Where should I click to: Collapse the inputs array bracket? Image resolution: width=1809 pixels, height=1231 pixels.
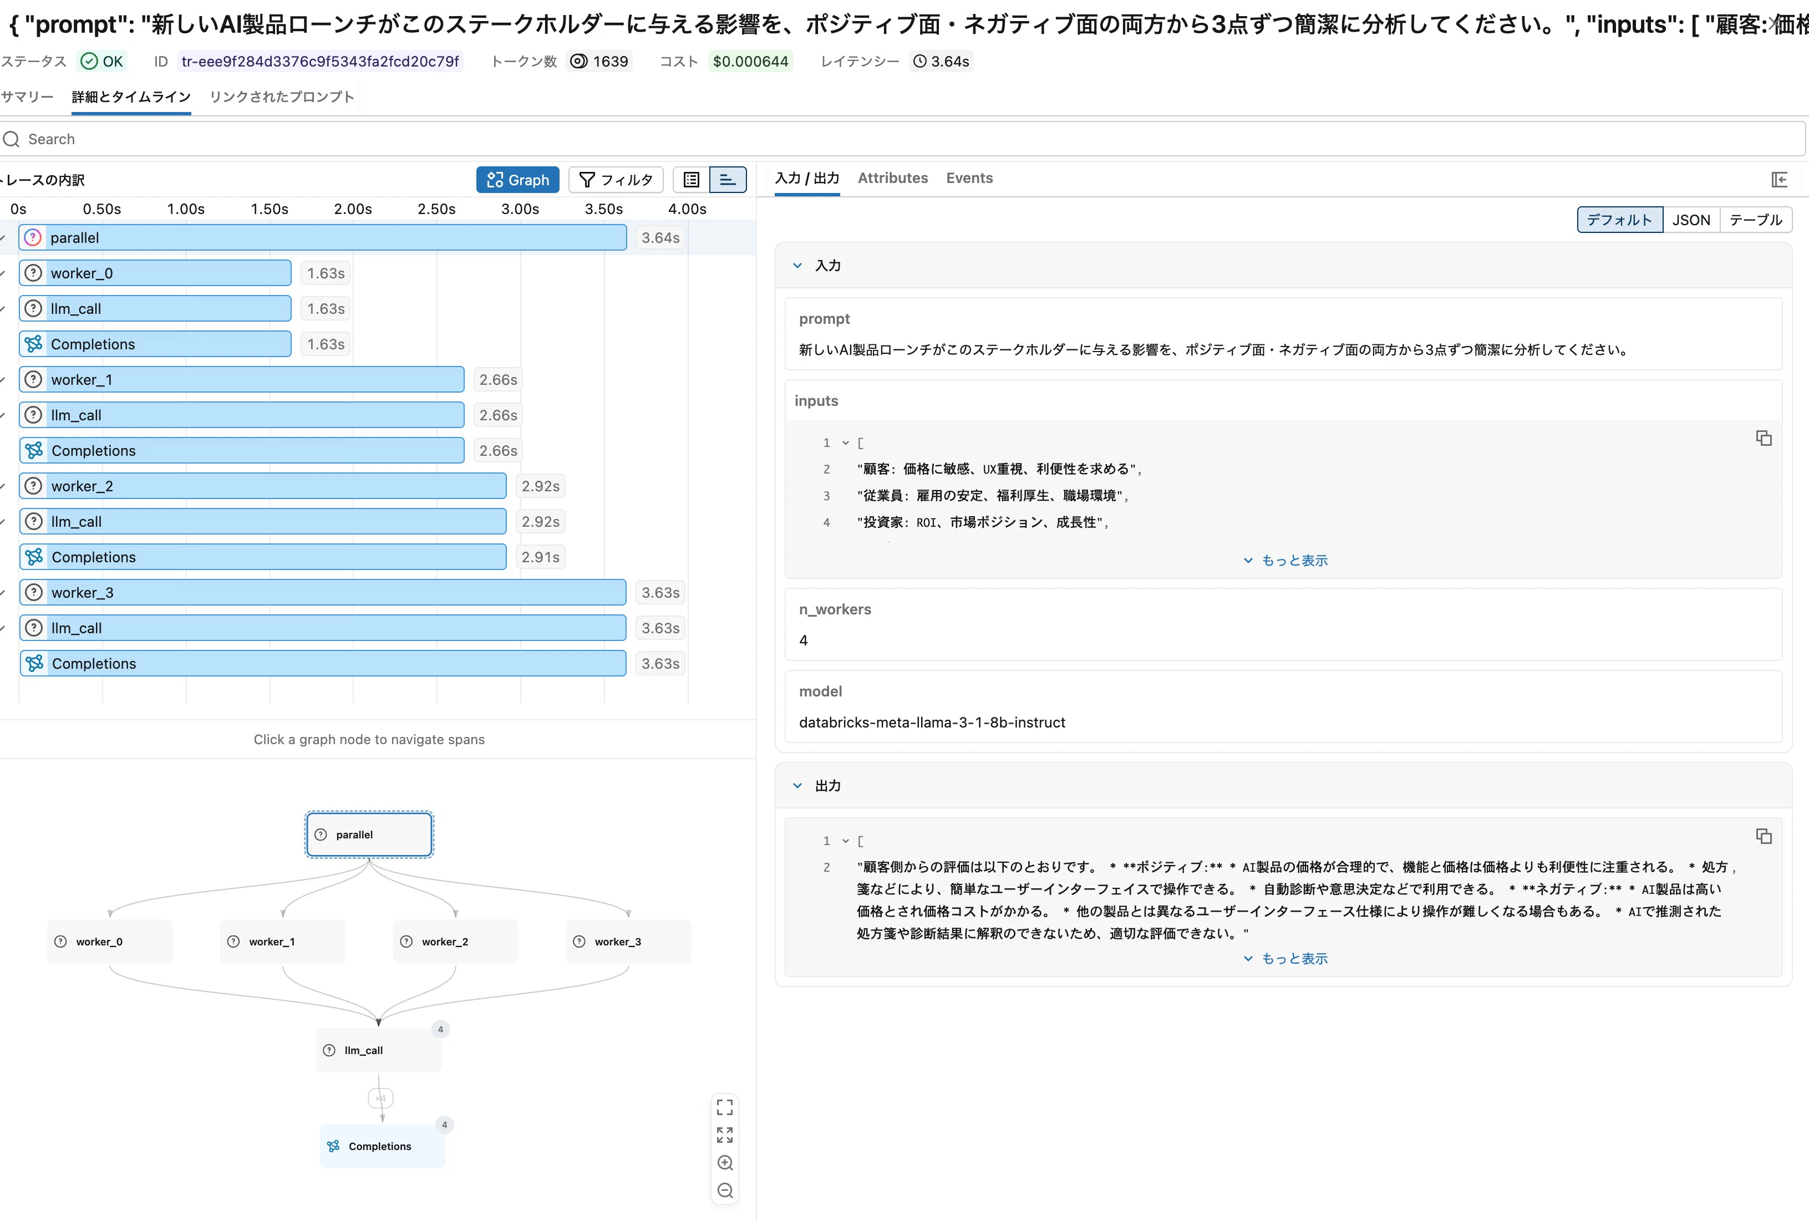(x=845, y=442)
